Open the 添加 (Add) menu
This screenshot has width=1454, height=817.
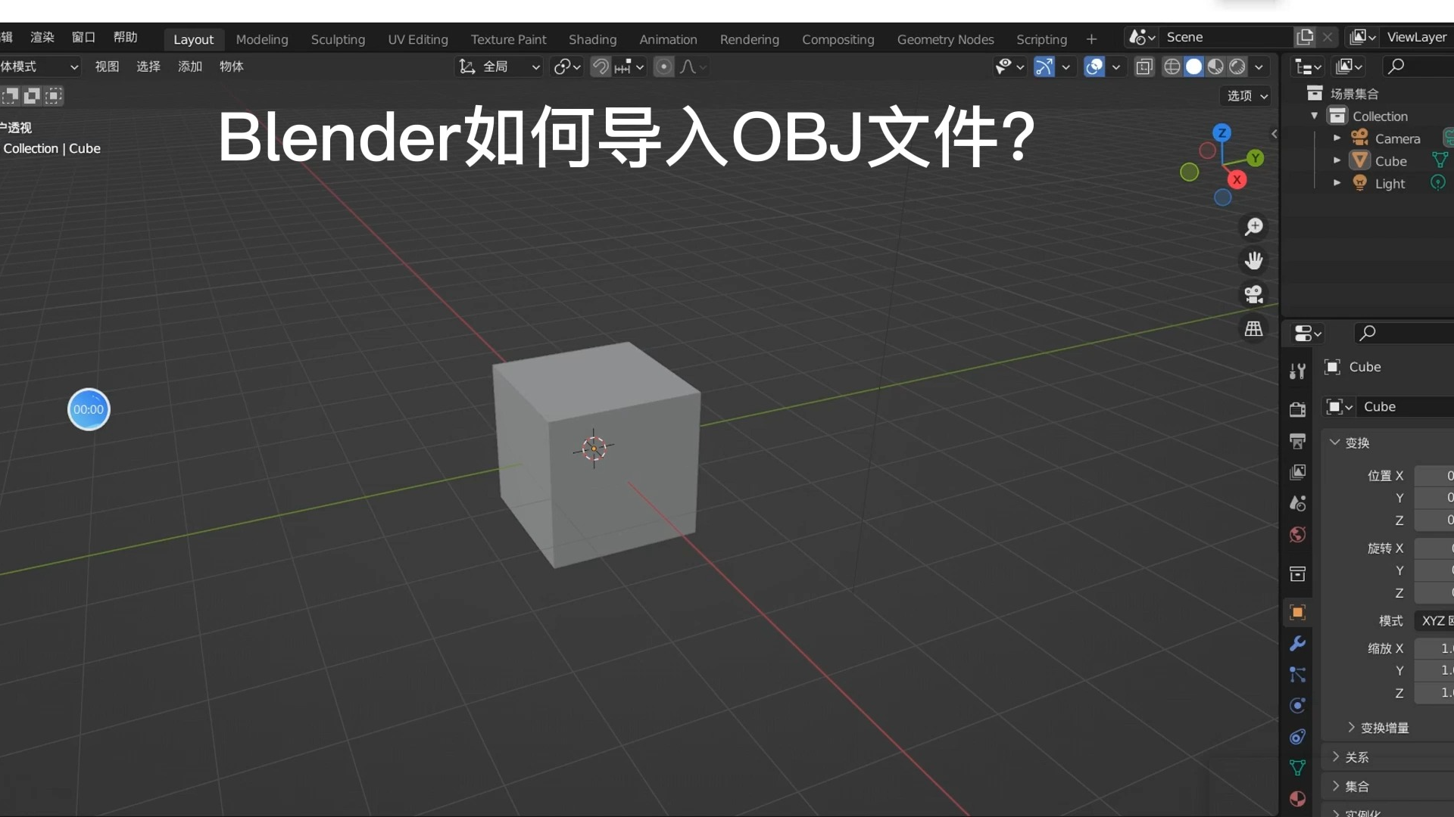(x=192, y=66)
